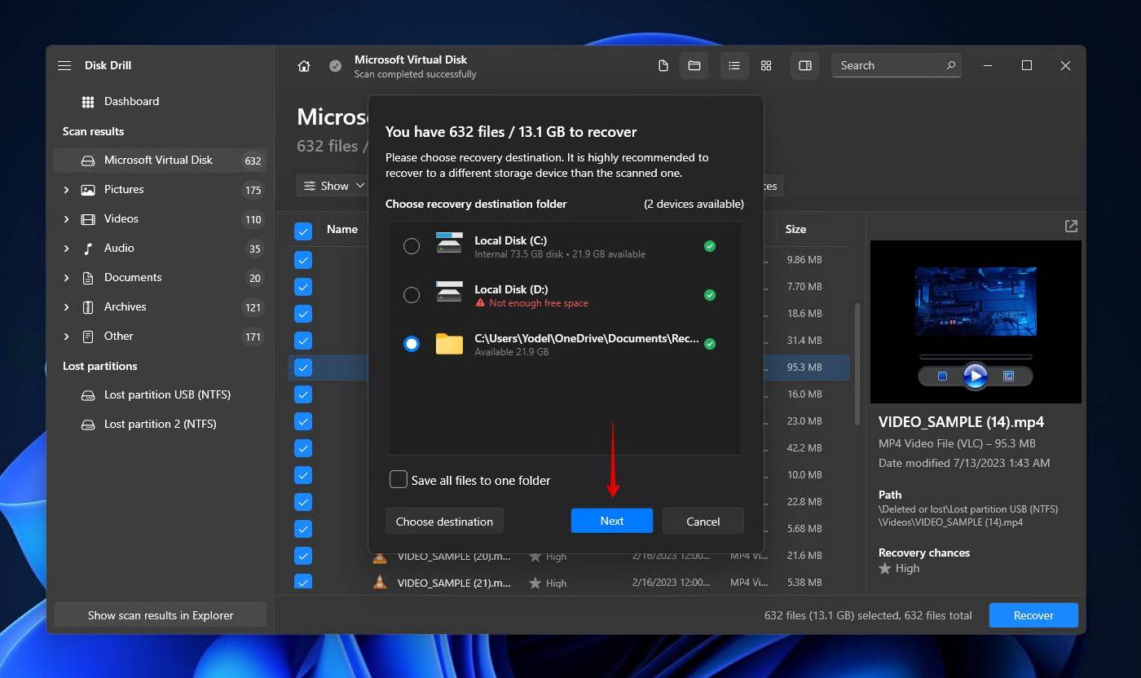Click the search magnifier icon
Viewport: 1141px width, 678px height.
point(950,65)
